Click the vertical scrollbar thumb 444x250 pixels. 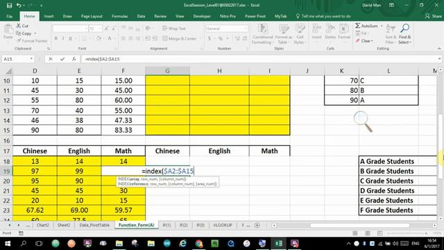tap(441, 146)
